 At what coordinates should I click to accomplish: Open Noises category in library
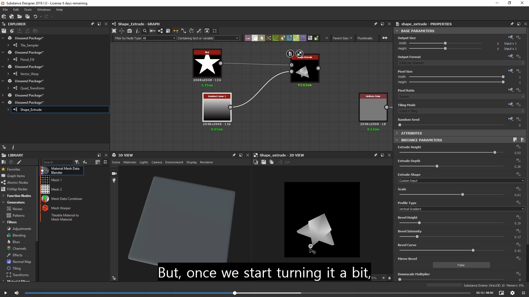coord(17,209)
